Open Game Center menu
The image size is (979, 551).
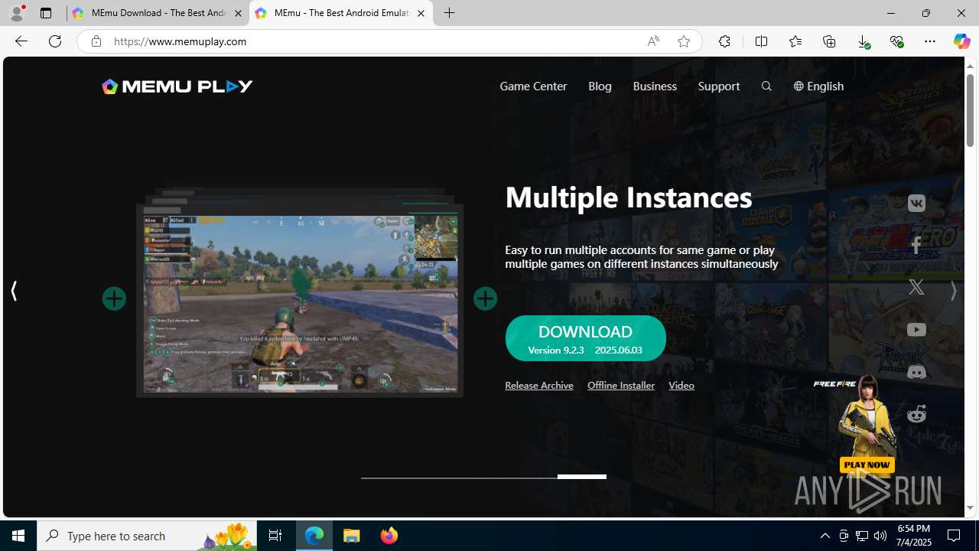tap(533, 86)
